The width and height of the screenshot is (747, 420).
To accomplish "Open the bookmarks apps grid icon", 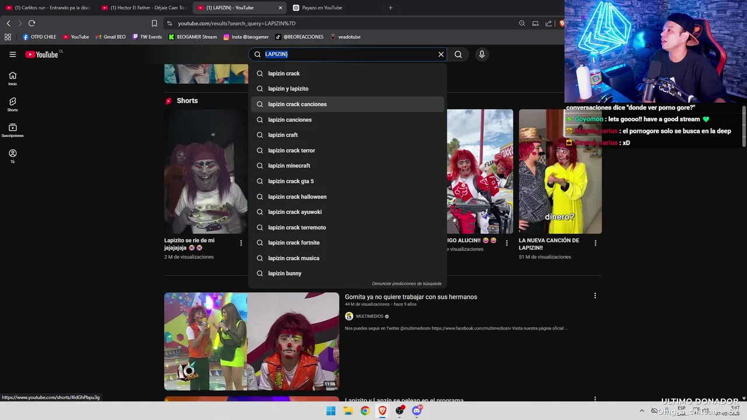I will point(8,37).
